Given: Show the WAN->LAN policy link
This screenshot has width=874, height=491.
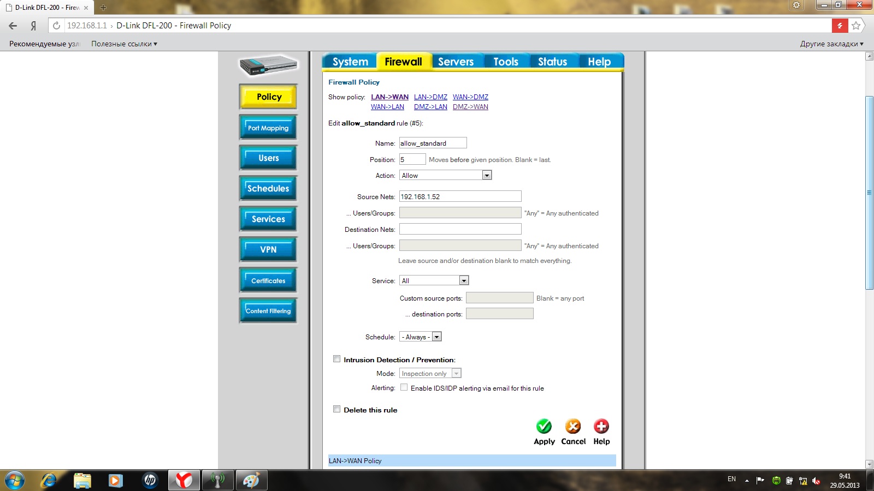Looking at the screenshot, I should coord(387,107).
